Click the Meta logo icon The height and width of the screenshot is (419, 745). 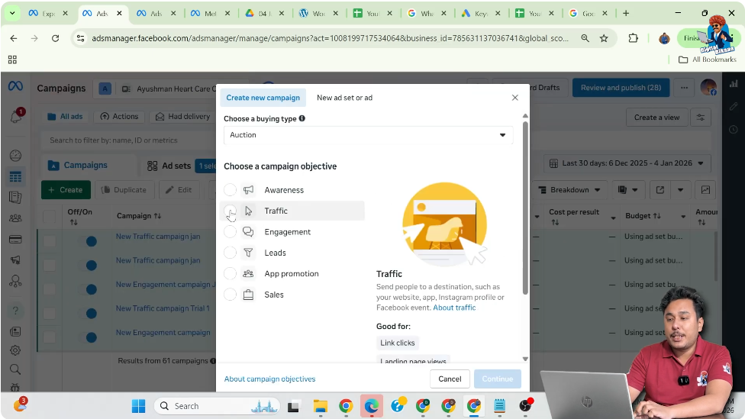click(x=15, y=86)
